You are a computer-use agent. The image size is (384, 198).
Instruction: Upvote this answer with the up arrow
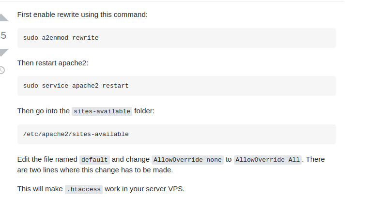point(3,17)
